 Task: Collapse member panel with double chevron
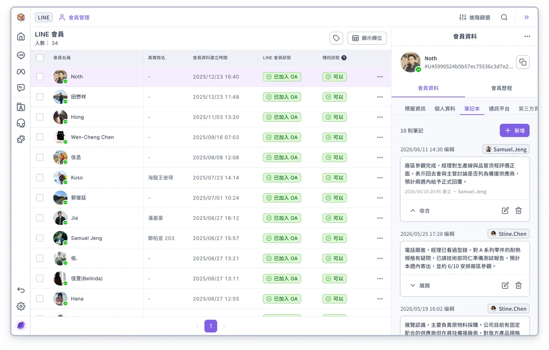coord(527,18)
